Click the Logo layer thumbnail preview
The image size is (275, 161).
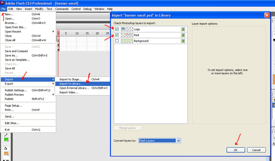pyautogui.click(x=127, y=29)
